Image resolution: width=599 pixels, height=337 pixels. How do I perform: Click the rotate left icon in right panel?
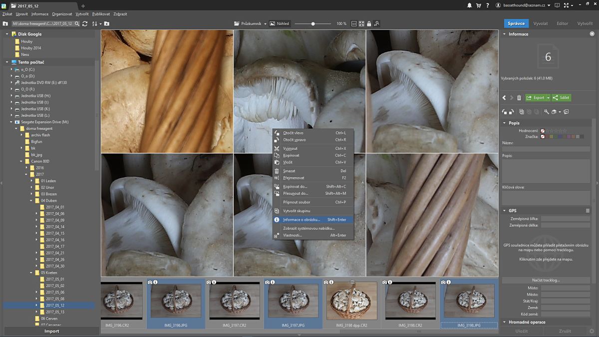pos(505,112)
